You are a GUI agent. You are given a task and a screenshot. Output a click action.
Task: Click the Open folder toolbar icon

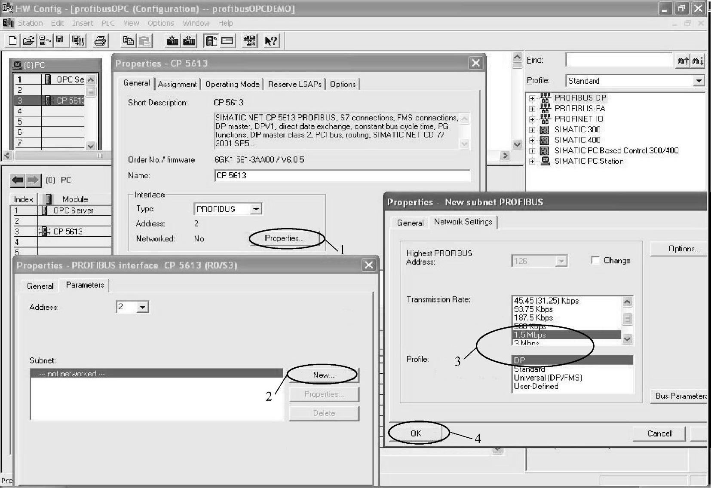point(29,41)
